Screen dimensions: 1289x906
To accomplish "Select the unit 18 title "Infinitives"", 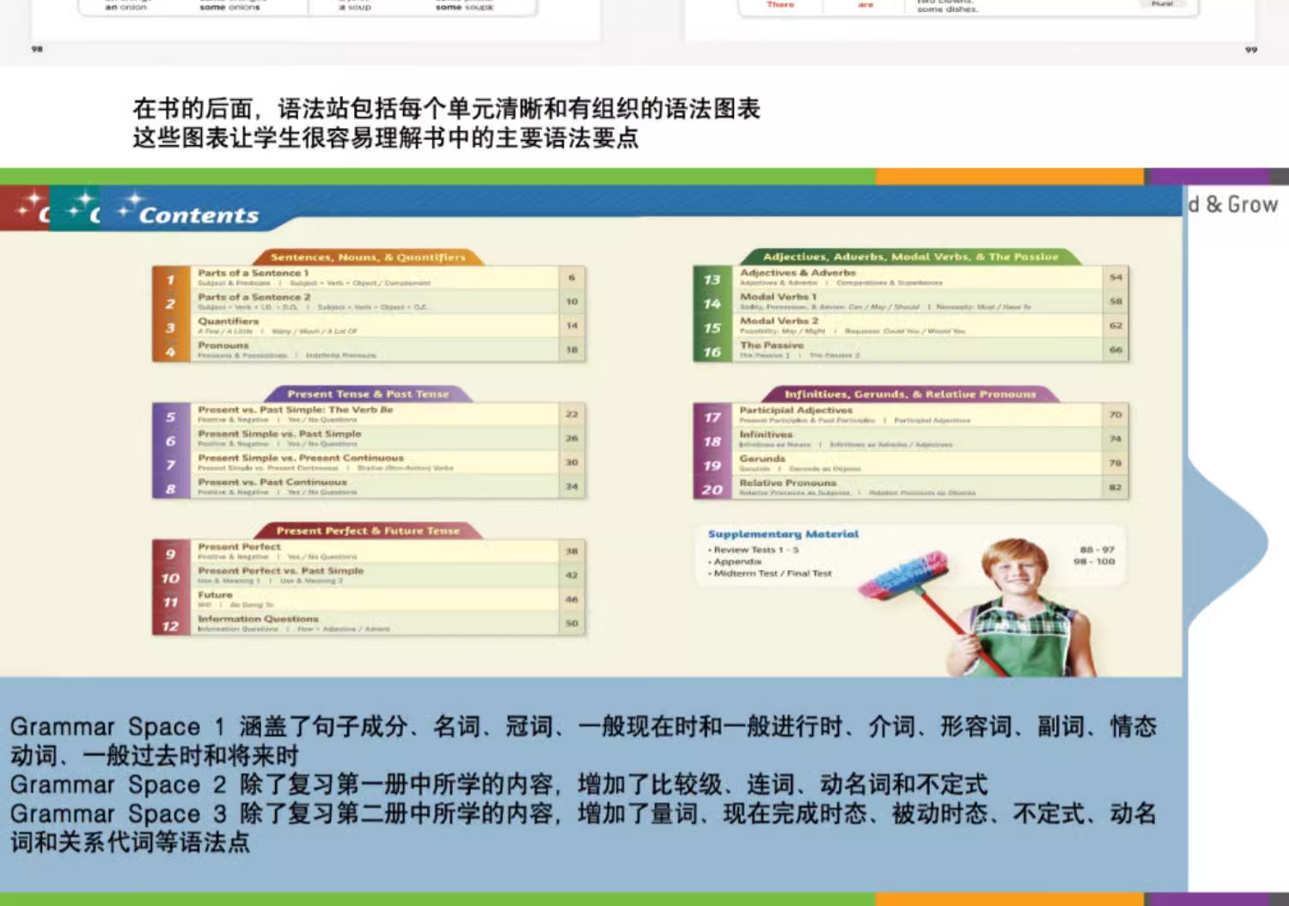I will (766, 435).
